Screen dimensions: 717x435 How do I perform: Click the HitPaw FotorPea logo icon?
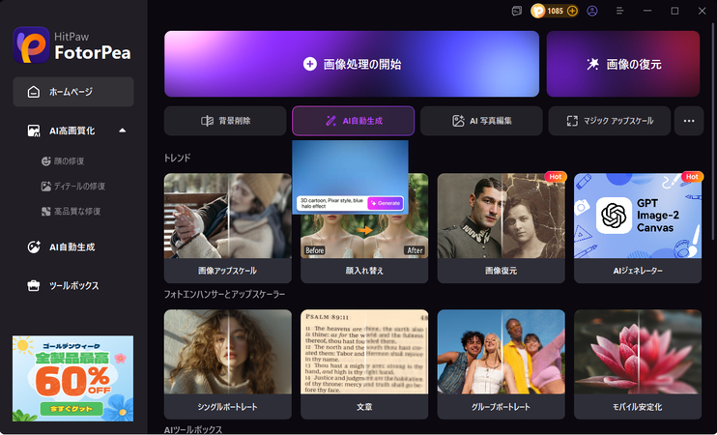pos(31,44)
